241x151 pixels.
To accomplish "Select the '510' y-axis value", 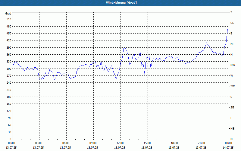I will click(9, 19).
